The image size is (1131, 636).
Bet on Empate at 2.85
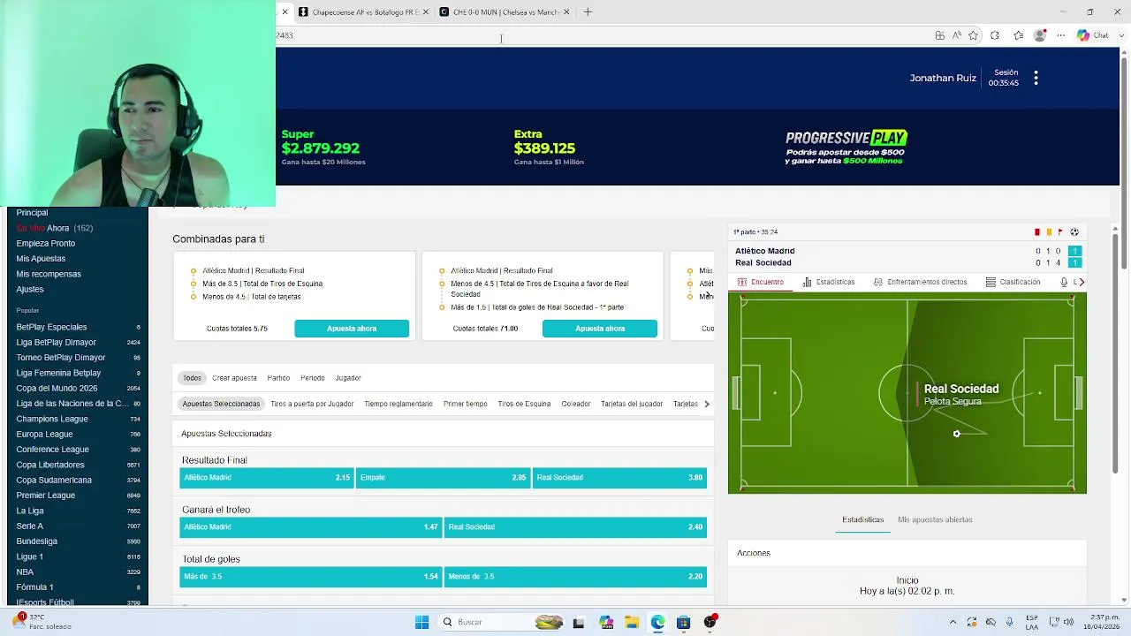[443, 478]
